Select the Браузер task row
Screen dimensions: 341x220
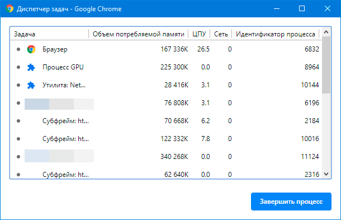tap(165, 49)
